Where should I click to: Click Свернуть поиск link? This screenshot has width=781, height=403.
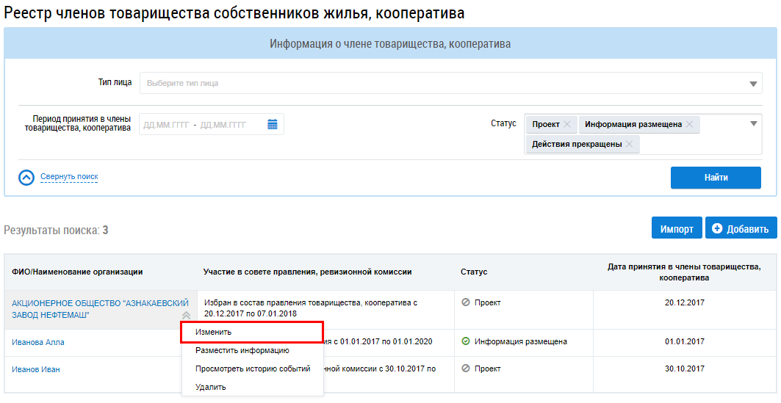click(69, 177)
